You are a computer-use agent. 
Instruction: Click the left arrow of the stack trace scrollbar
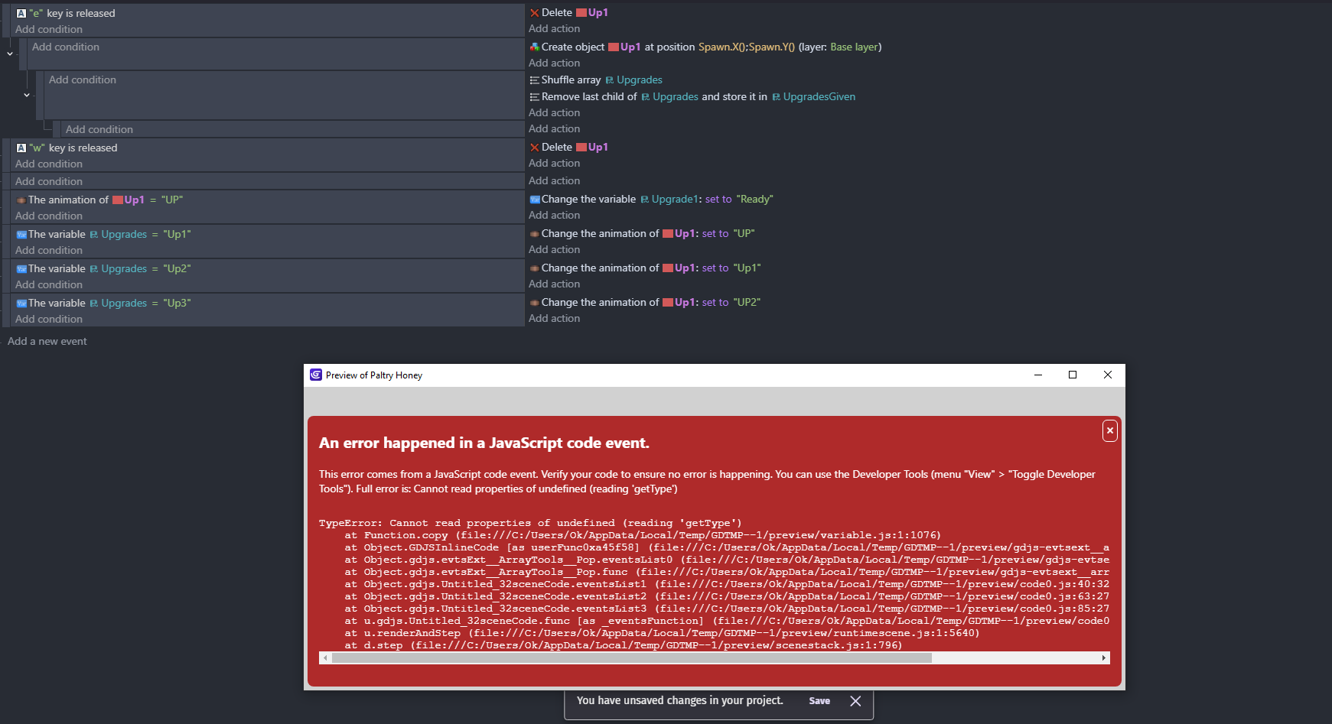325,658
